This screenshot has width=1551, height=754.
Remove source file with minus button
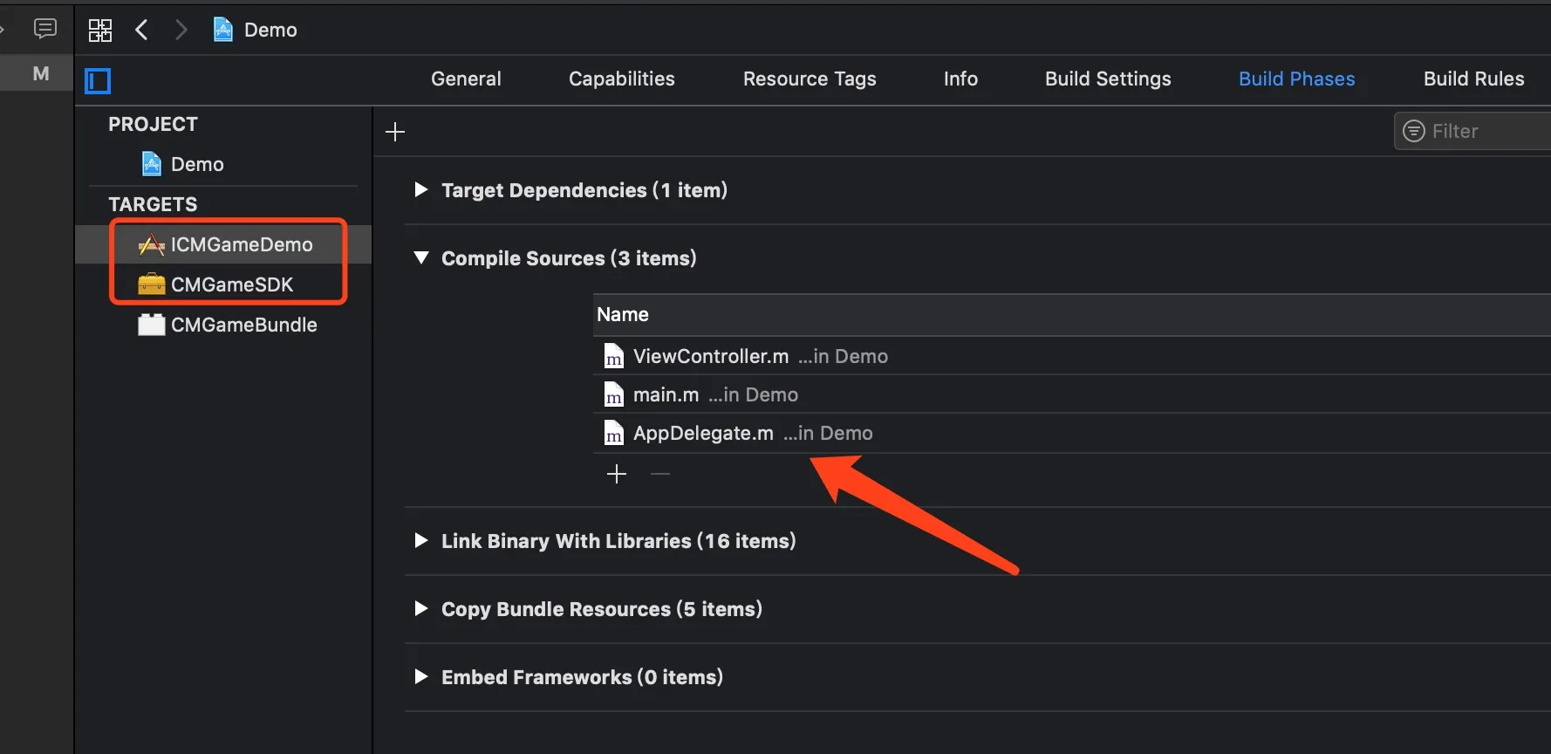point(660,474)
